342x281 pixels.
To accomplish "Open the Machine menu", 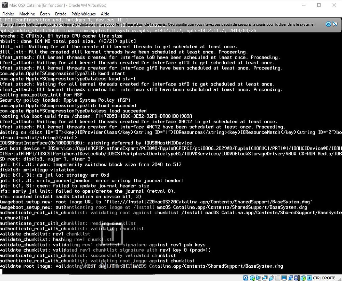I will 27,14.
